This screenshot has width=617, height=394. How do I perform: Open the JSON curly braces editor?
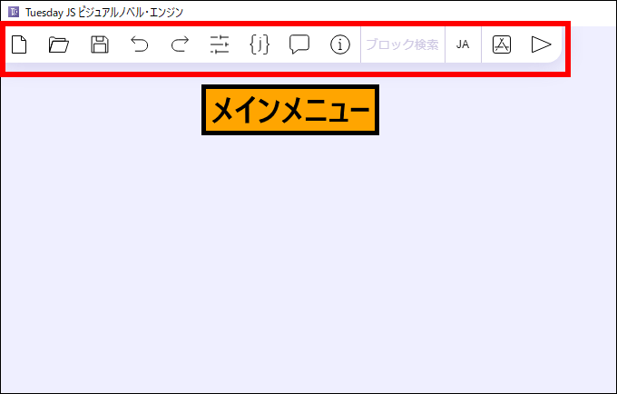pos(260,44)
